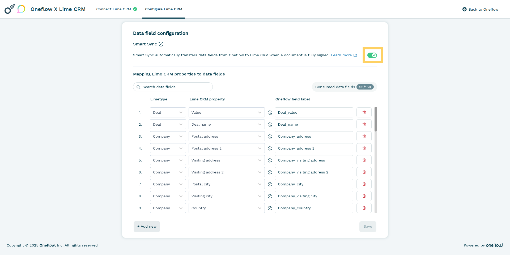Click the mapping list scrollbar thumb
Viewport: 510px width, 255px height.
coord(376,119)
